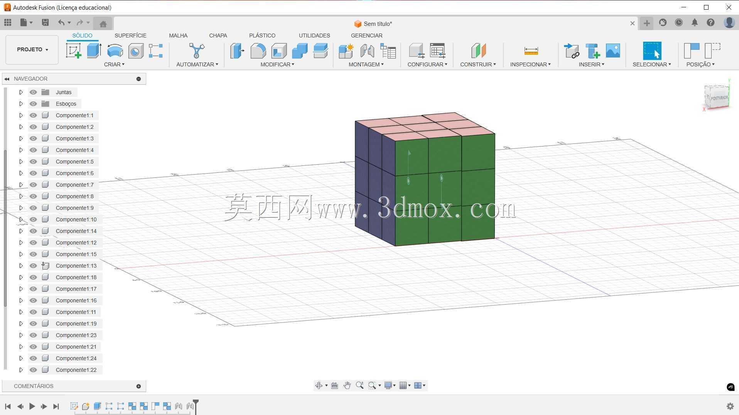Select the Fillet tool
Viewport: 739px width, 415px height.
point(258,51)
